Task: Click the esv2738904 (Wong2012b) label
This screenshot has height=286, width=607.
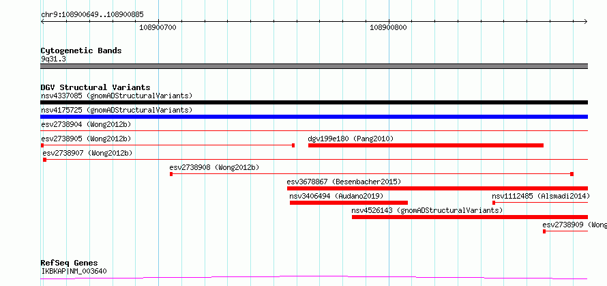Action: 86,124
